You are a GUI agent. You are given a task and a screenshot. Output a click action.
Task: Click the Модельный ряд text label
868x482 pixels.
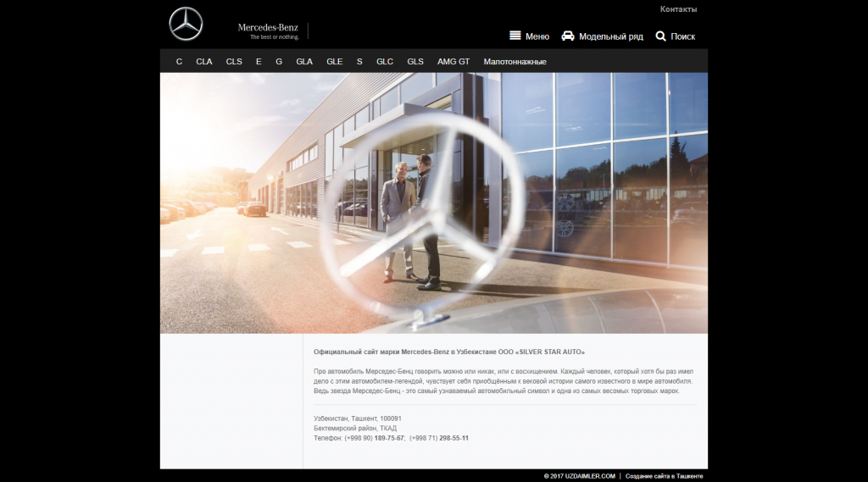point(611,36)
